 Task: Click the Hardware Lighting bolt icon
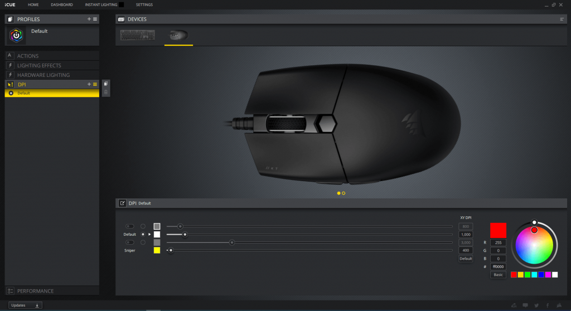tap(10, 75)
